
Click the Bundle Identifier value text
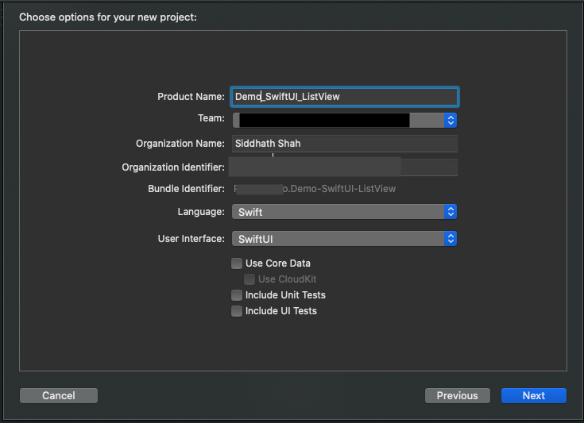[315, 189]
